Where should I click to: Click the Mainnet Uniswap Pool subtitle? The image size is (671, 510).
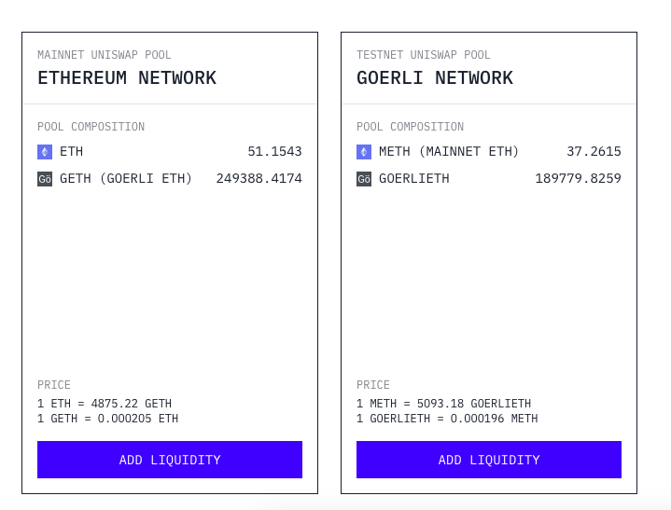(105, 55)
